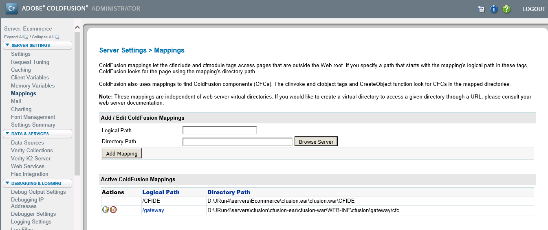Click the Actions column header

113,192
